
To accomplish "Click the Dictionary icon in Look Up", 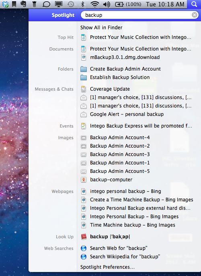I will [x=84, y=237].
